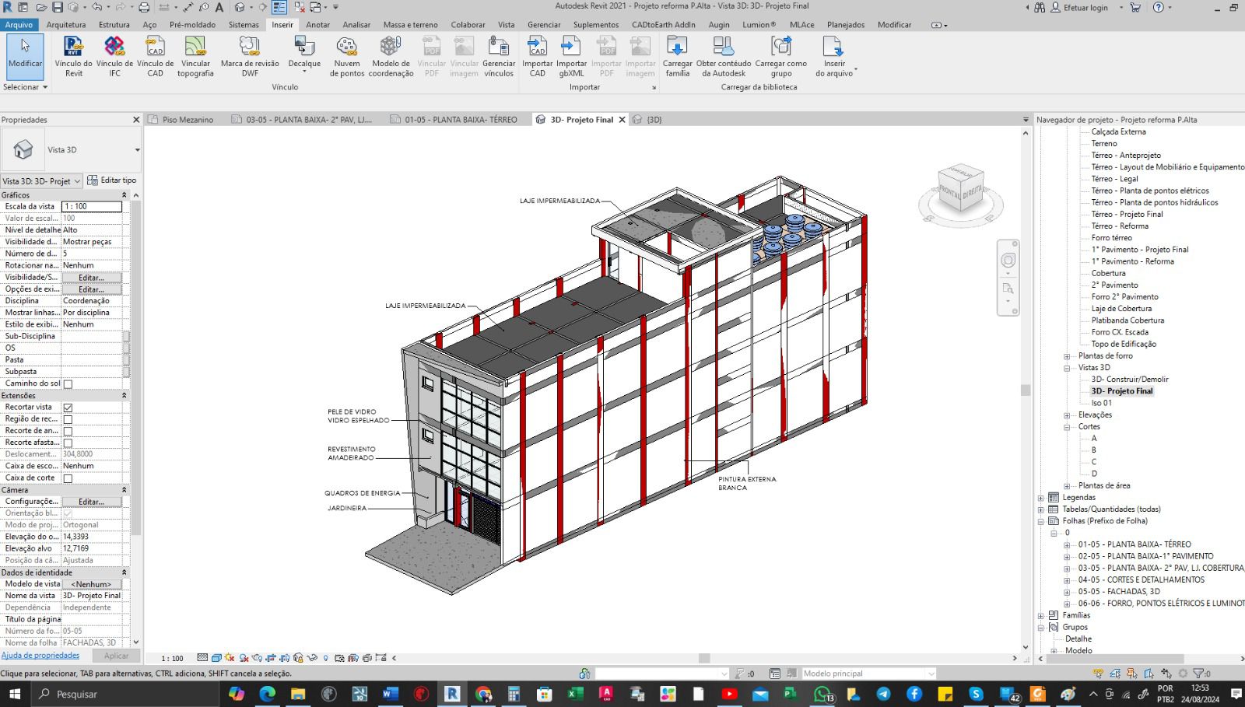Open Gerenciar vínculos tool
1245x707 pixels.
(x=499, y=47)
